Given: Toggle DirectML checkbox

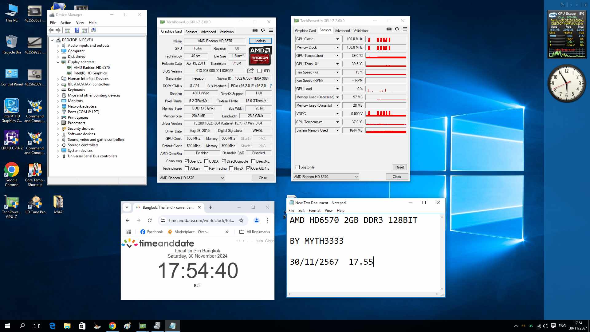Looking at the screenshot, I should point(253,161).
